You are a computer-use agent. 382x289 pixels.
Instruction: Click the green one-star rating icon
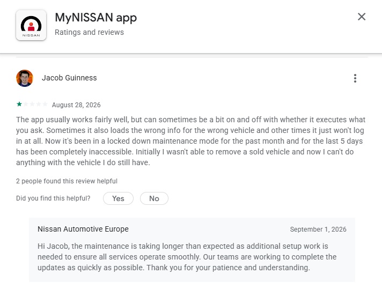coord(19,105)
